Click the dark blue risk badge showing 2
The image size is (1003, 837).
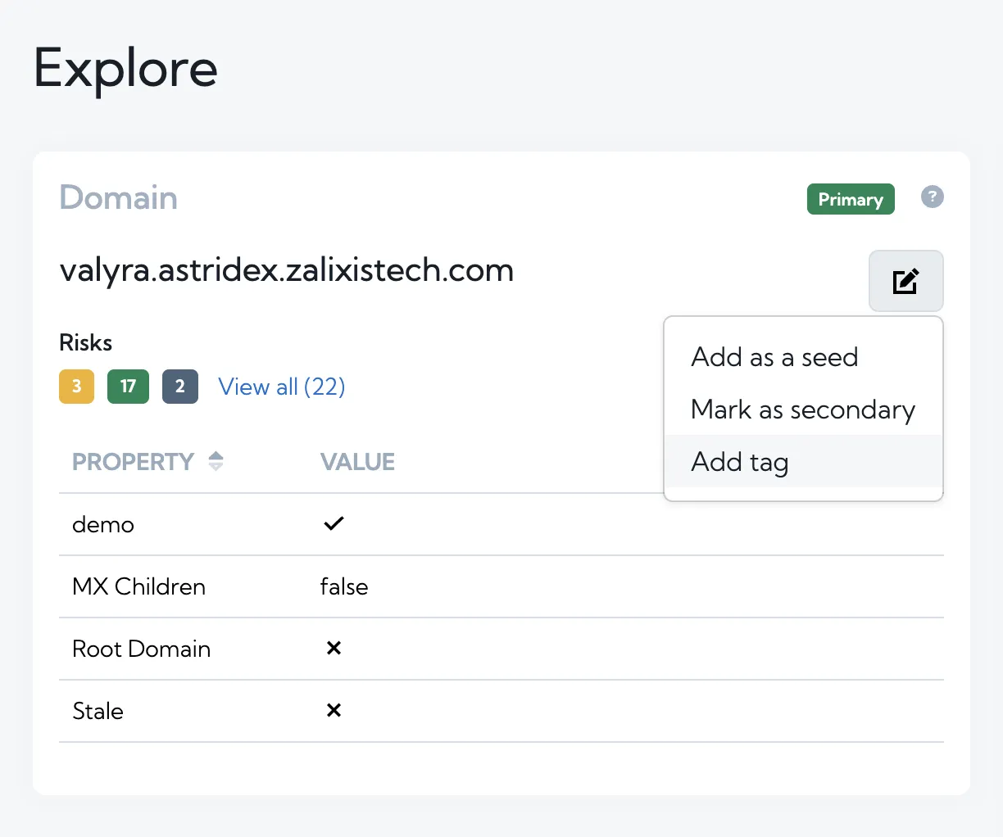pyautogui.click(x=180, y=387)
